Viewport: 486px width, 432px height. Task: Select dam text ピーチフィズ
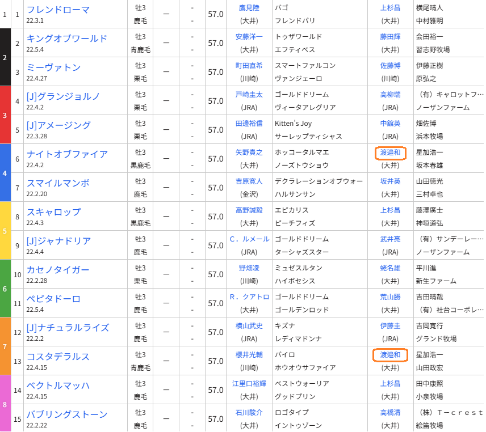click(x=295, y=223)
